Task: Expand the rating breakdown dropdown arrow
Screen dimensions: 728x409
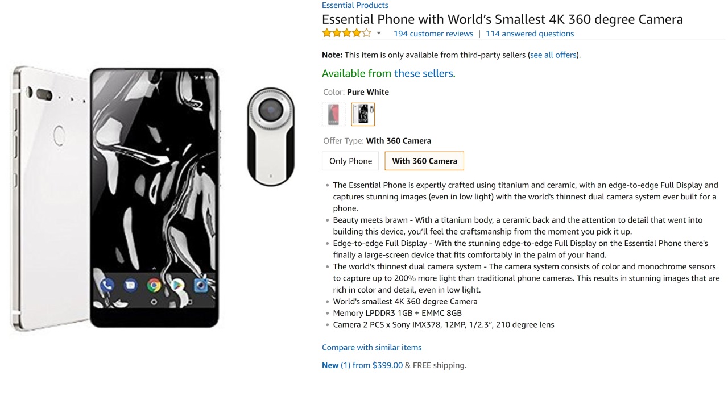Action: pyautogui.click(x=379, y=33)
